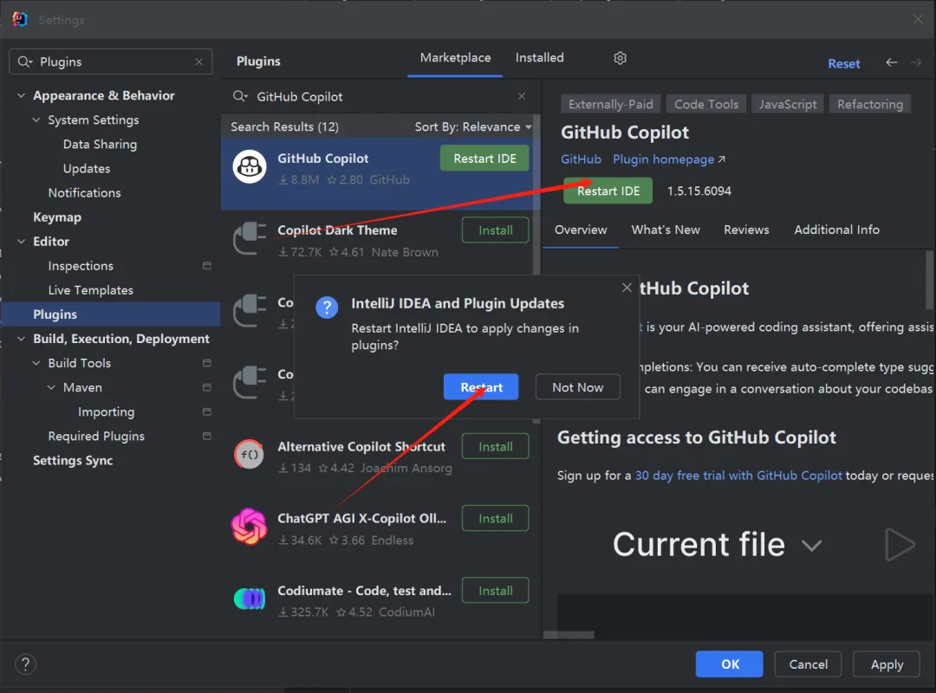Screen dimensions: 936x693
Task: Close the IntelliJ IDEA update dialog
Action: click(627, 288)
